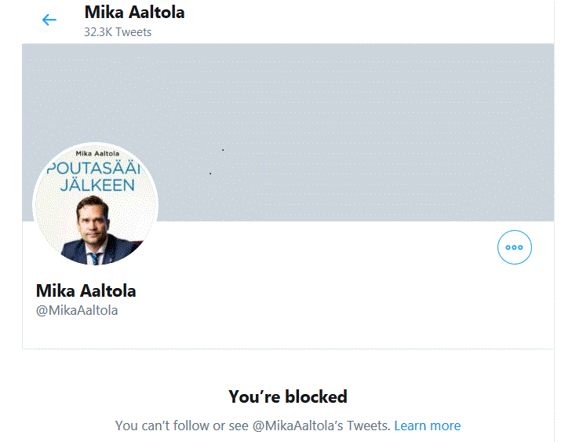Open Mika Aaltola's circular profile picture
This screenshot has height=442, width=561.
pos(96,204)
